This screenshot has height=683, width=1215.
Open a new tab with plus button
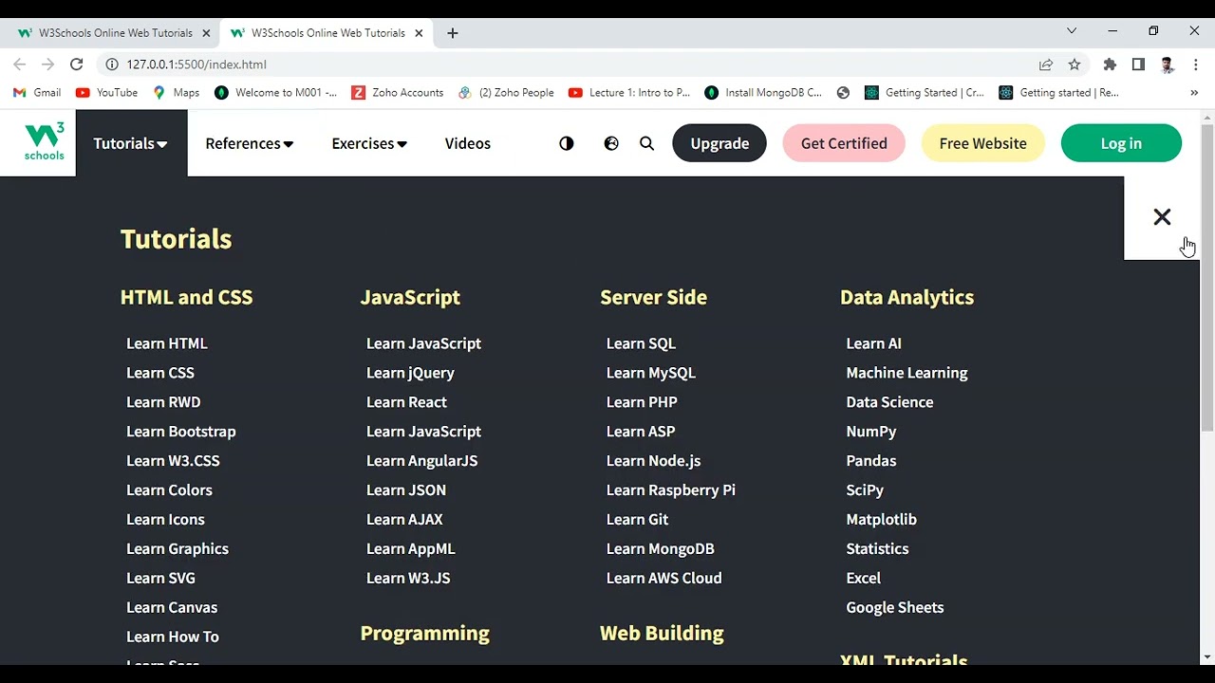coord(453,33)
